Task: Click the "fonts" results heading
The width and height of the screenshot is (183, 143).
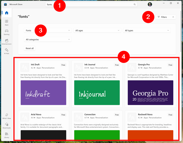Action: [23, 17]
